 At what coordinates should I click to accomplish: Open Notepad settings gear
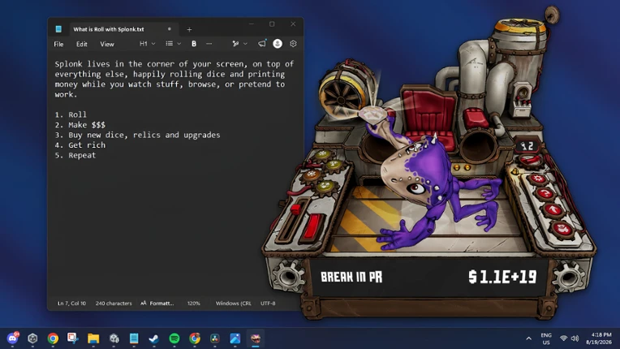[293, 44]
